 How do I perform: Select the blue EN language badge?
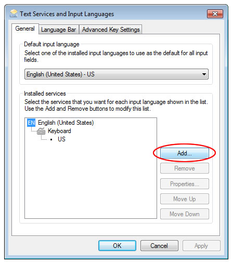[x=31, y=123]
